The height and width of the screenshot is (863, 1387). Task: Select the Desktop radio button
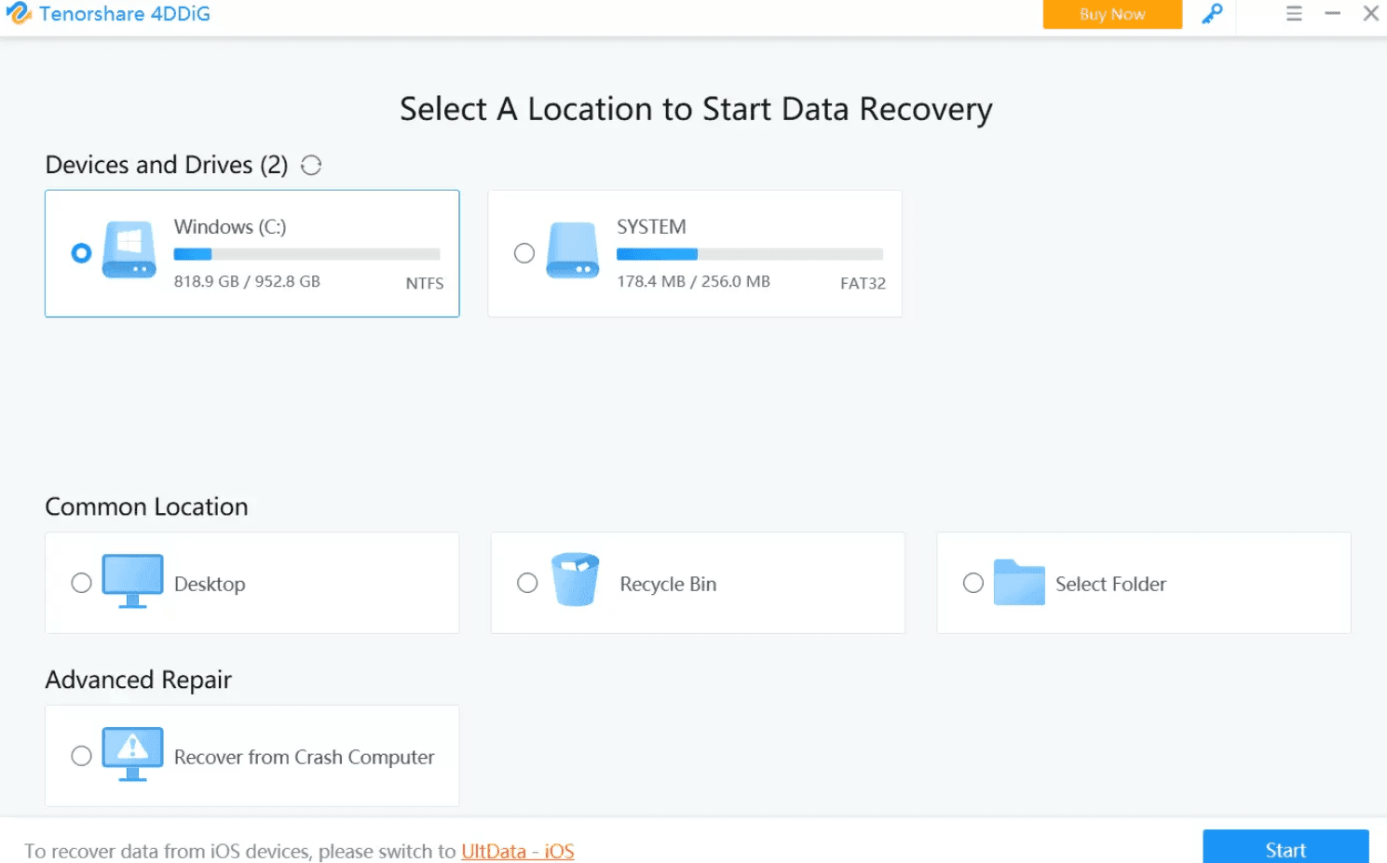(x=82, y=583)
